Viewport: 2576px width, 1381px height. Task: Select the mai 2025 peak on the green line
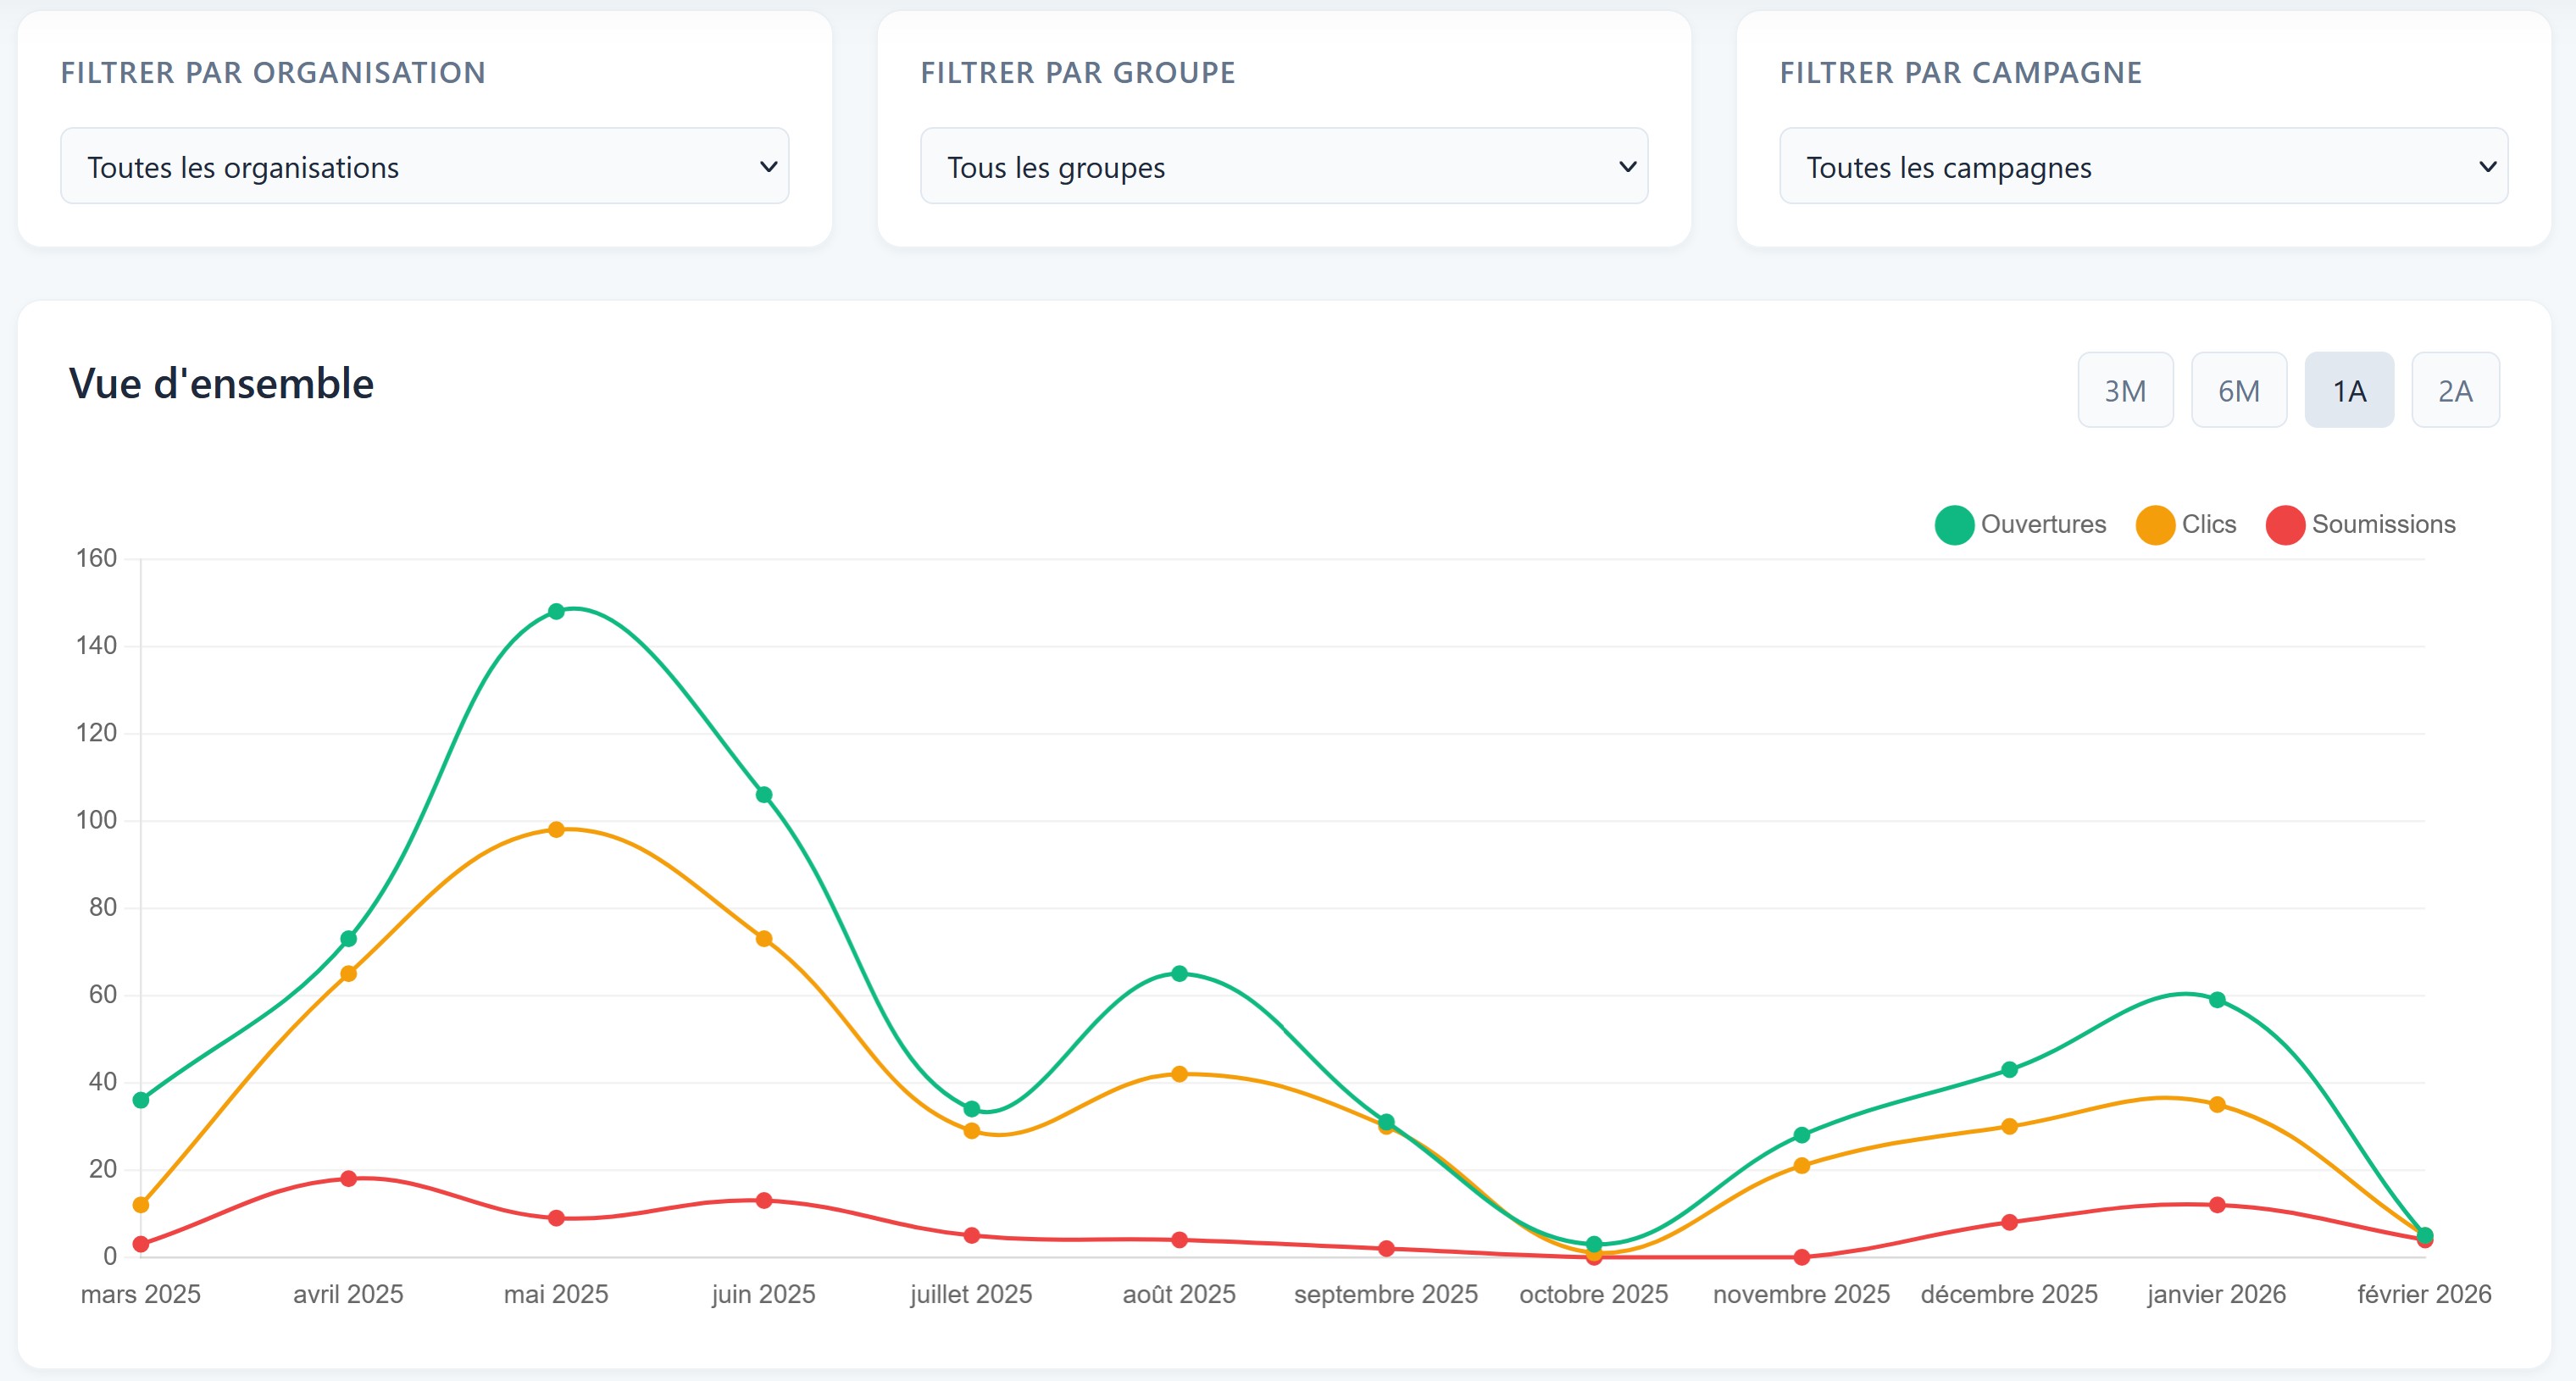point(556,610)
